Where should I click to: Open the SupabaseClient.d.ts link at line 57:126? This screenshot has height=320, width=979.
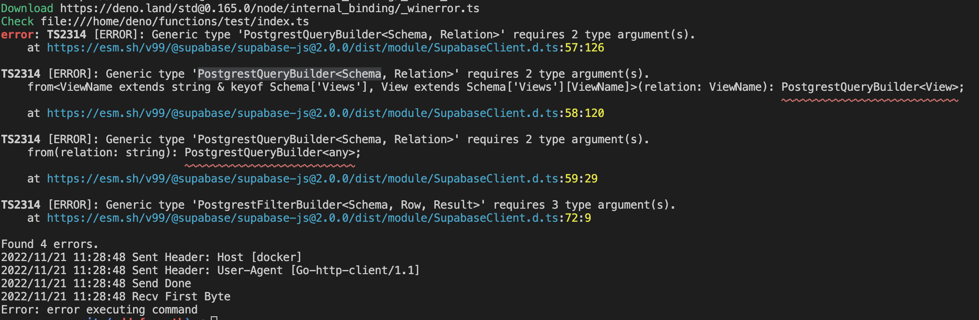(x=325, y=48)
